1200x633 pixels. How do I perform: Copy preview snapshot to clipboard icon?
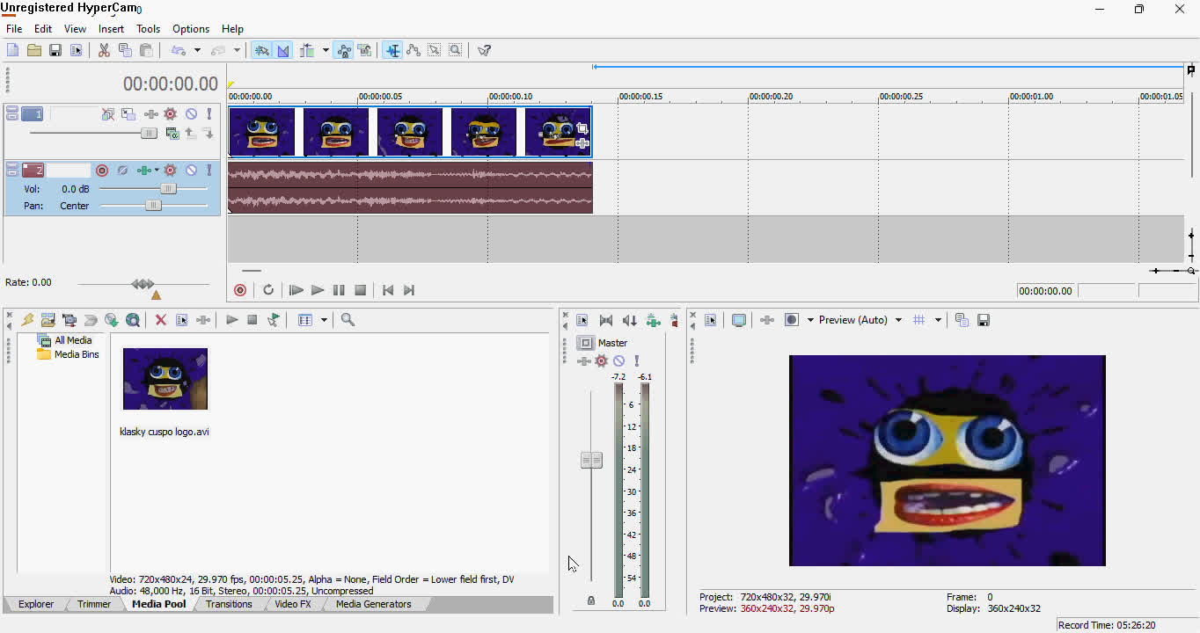click(x=962, y=320)
